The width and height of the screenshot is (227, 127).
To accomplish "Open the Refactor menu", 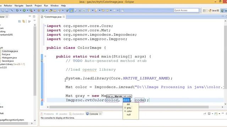I will [8, 6].
